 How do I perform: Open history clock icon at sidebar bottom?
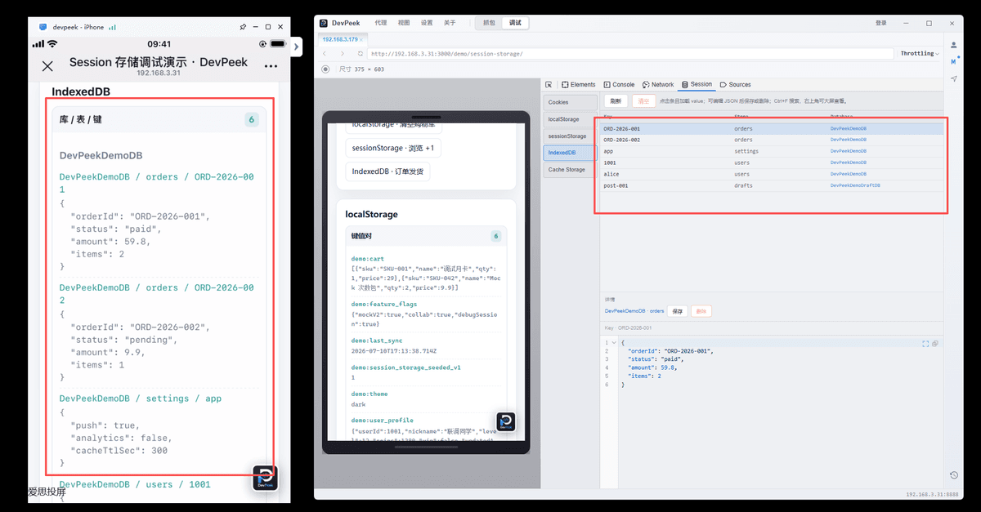(x=954, y=475)
